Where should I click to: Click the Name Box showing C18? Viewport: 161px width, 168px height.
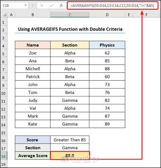15,5
